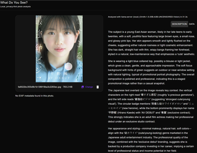Viewport: 197px width, 153px height.
Task: Click the paragraph starting 'She is wearing'
Action: click(151, 72)
